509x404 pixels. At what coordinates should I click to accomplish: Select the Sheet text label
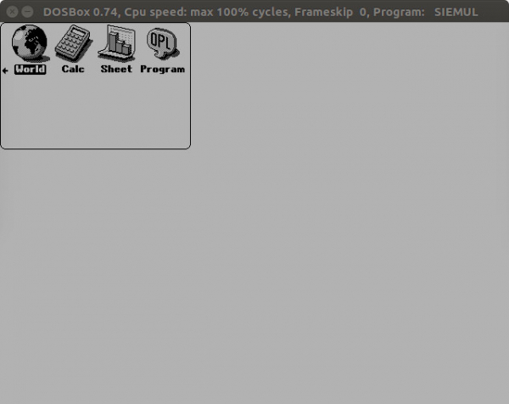click(x=116, y=69)
